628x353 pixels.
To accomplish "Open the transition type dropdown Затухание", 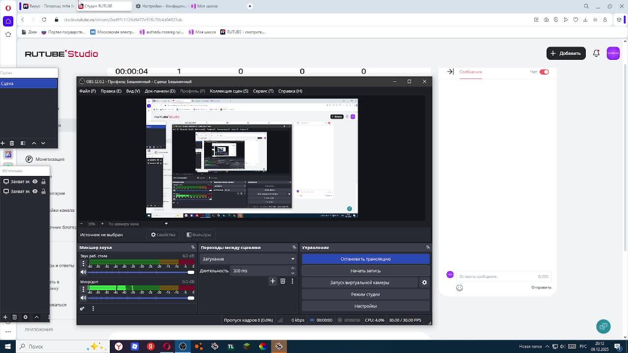I will click(x=248, y=259).
